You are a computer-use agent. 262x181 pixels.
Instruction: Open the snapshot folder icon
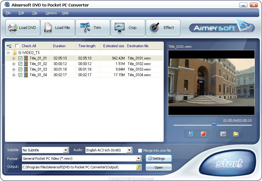[236, 134]
